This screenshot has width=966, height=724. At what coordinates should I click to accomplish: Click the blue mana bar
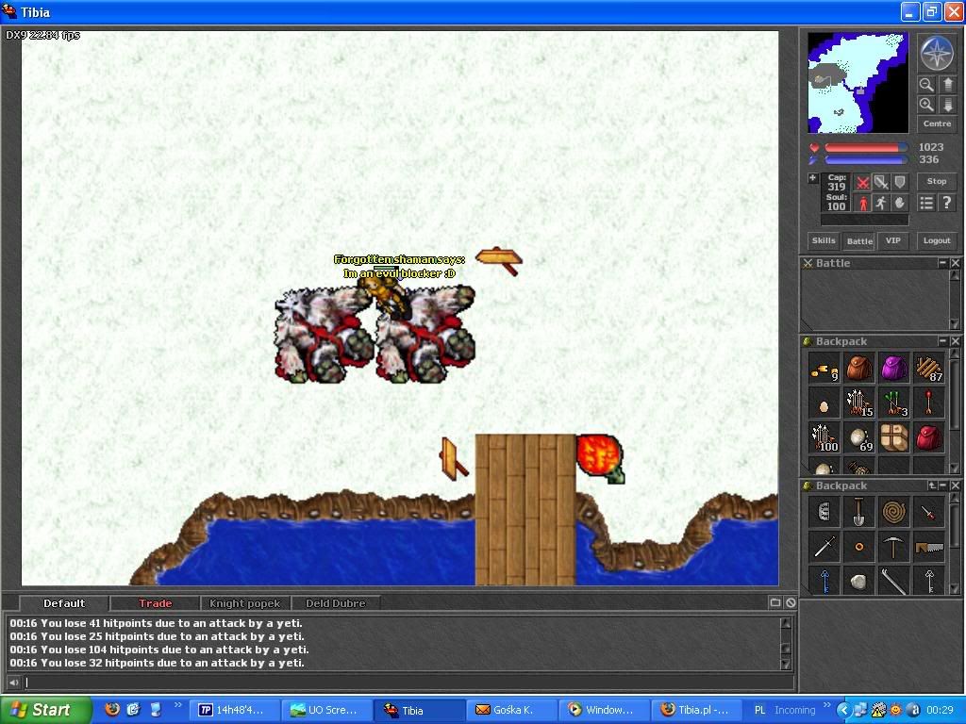tap(866, 160)
